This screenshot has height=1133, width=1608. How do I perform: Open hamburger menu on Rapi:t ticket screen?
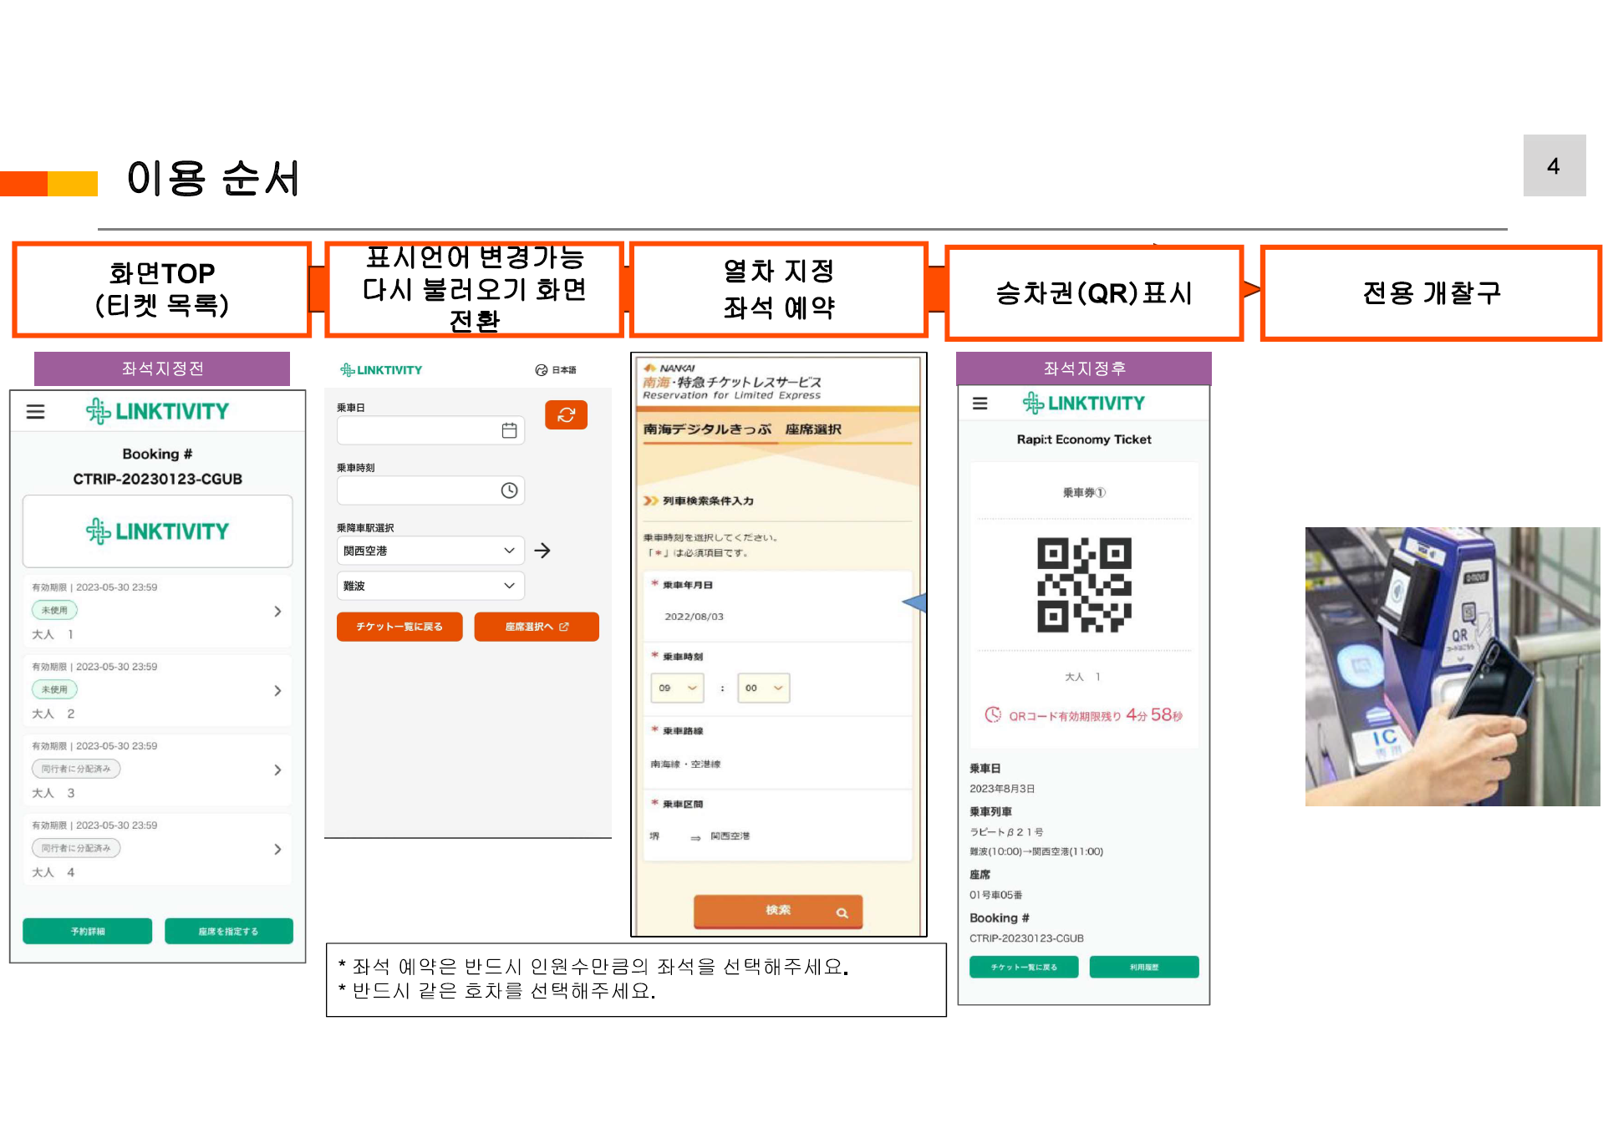[x=980, y=404]
